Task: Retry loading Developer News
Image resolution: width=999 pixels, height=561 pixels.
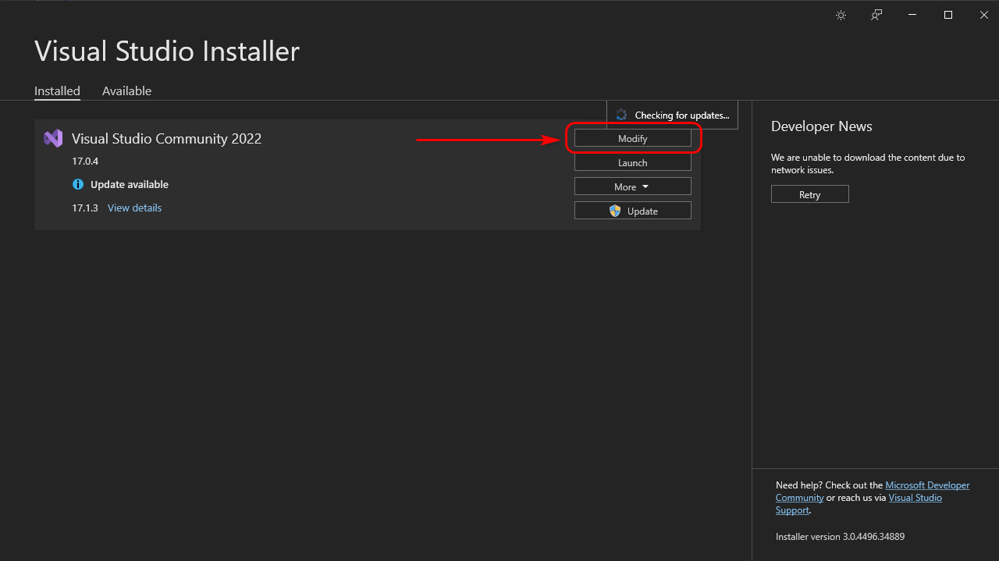Action: (809, 194)
